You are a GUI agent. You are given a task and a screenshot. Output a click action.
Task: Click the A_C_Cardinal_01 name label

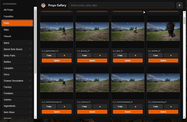tap(84, 102)
